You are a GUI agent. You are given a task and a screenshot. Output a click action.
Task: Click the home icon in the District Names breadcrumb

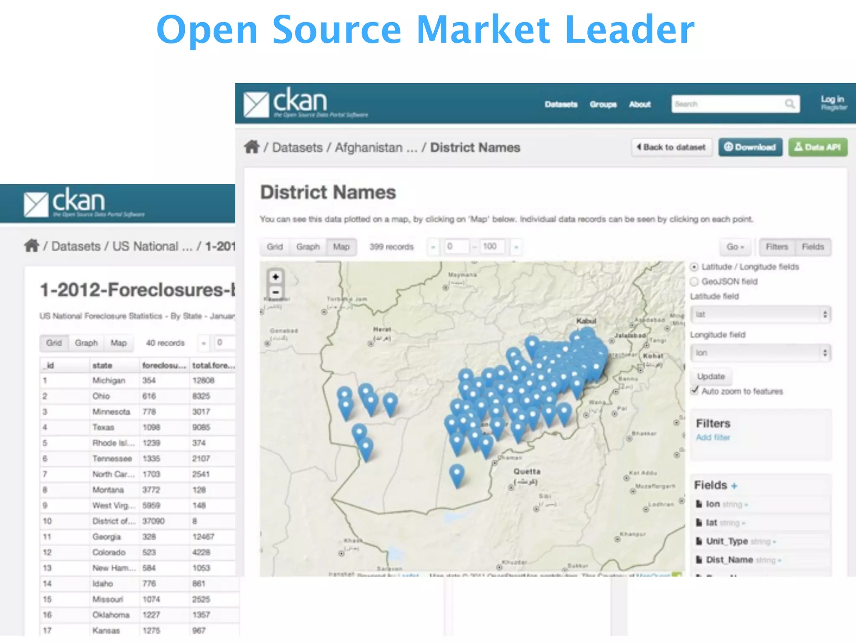252,147
